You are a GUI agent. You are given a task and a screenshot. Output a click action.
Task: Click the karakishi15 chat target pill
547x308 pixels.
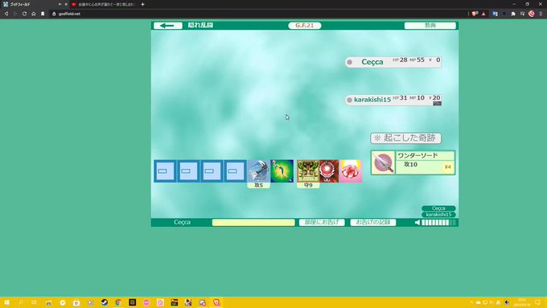(x=438, y=215)
